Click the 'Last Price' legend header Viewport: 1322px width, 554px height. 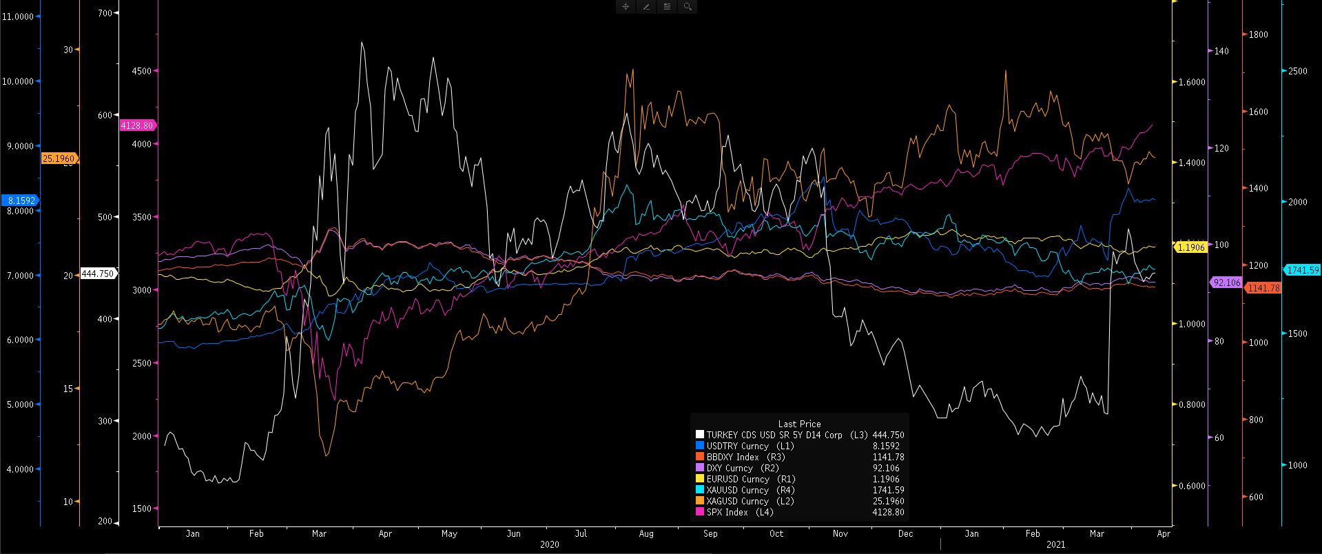click(x=799, y=424)
